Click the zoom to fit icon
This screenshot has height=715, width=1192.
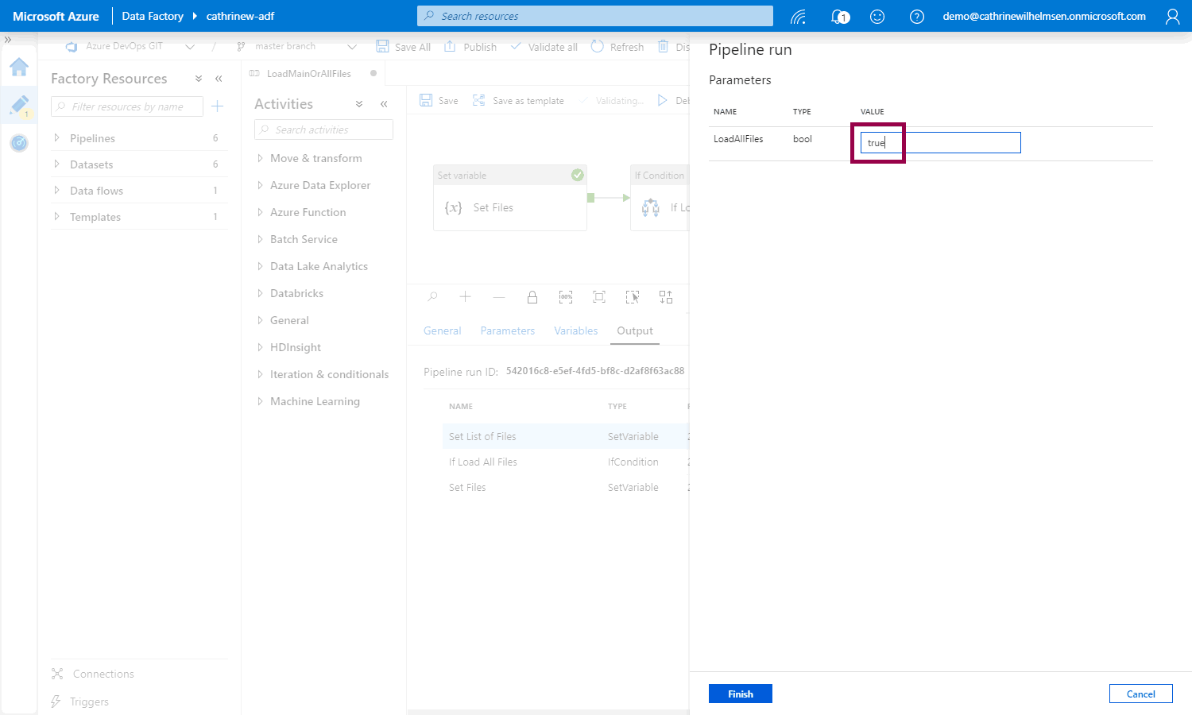click(599, 297)
